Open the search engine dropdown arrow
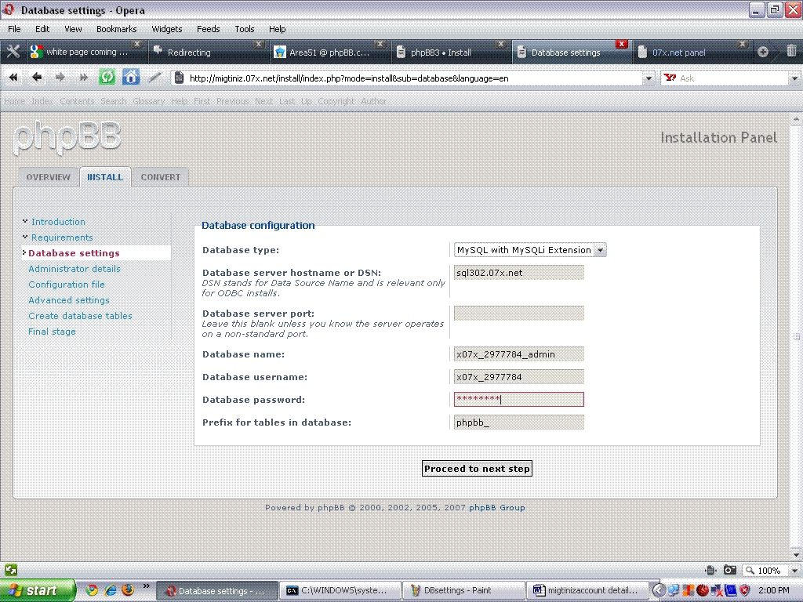Image resolution: width=803 pixels, height=602 pixels. coord(794,78)
